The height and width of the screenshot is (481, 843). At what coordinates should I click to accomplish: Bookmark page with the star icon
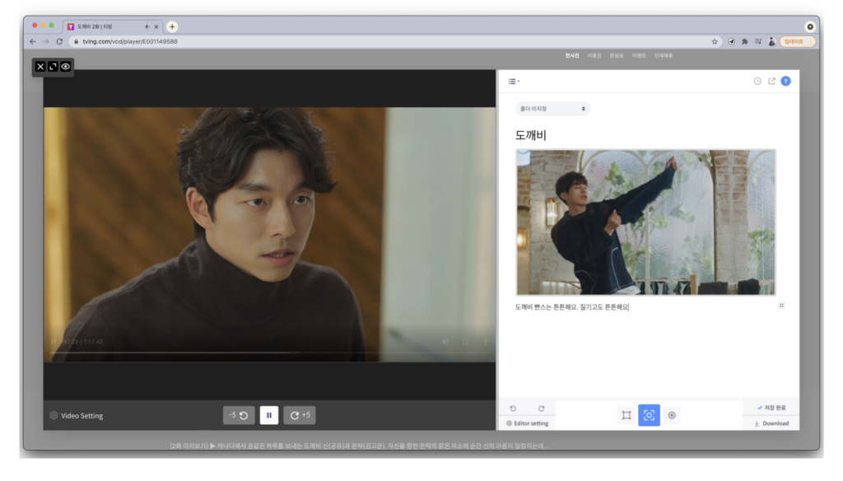tap(715, 41)
